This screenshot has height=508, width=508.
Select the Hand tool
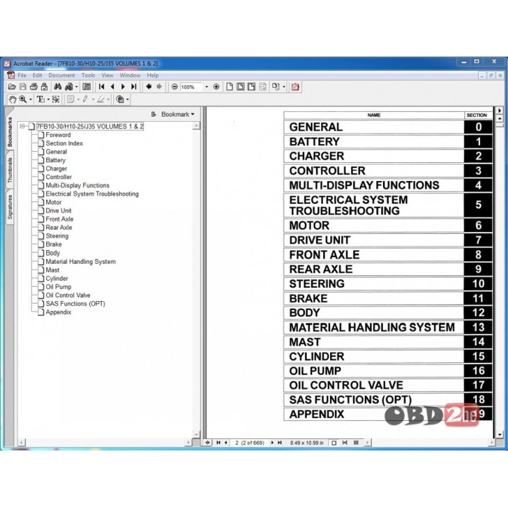(x=12, y=100)
